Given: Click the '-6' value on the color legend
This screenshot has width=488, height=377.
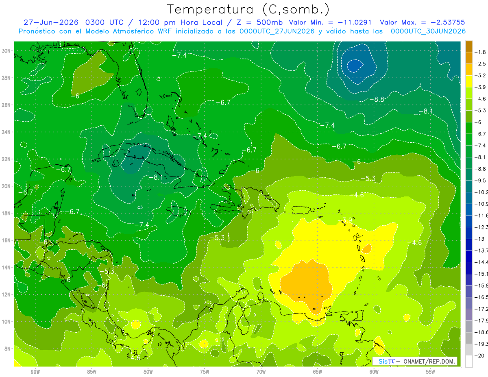Looking at the screenshot, I should [478, 122].
